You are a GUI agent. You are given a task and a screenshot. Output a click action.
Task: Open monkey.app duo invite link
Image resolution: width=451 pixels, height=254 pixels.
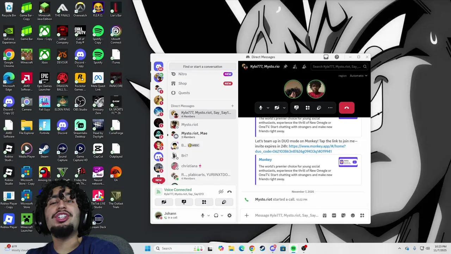[x=300, y=149]
